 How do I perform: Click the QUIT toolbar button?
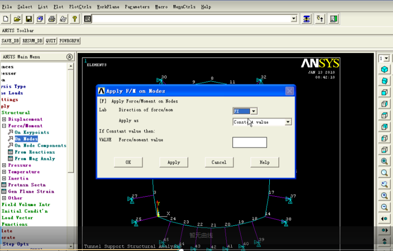51,41
